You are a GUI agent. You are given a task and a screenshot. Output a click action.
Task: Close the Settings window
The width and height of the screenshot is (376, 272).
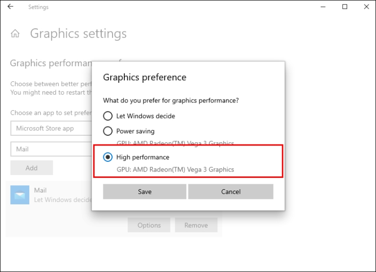(366, 7)
